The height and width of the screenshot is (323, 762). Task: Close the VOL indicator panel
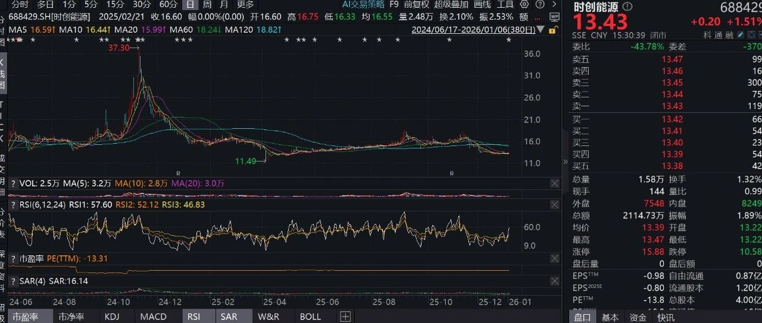tap(554, 183)
